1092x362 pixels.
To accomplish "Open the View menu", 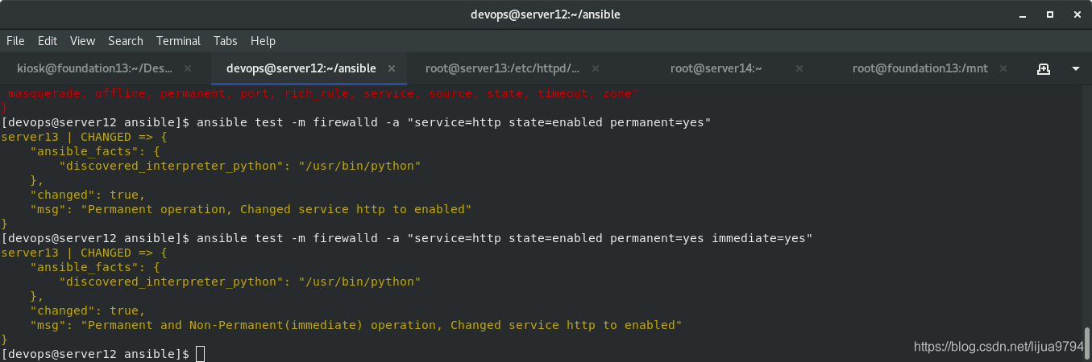I will [82, 40].
